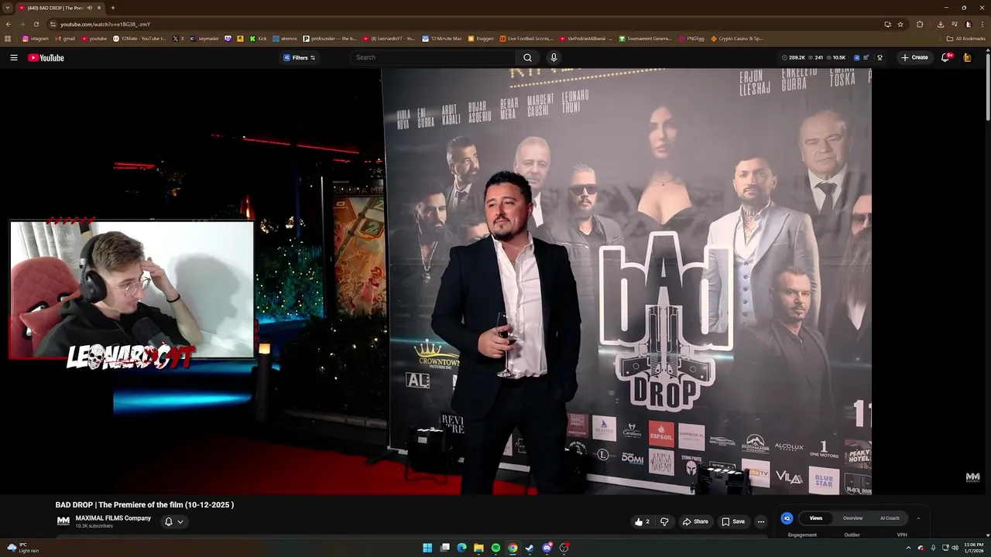Open MAXIMAL FILMS Company channel link

[113, 518]
